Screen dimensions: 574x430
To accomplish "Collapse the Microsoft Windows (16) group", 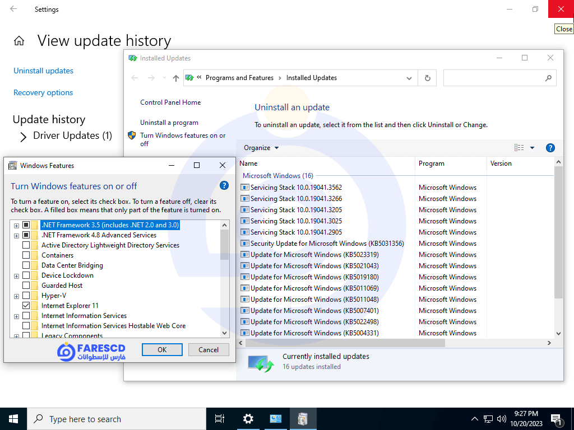I will click(278, 175).
